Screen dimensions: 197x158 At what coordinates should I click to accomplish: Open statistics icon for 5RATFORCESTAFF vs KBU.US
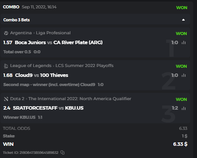(184, 108)
